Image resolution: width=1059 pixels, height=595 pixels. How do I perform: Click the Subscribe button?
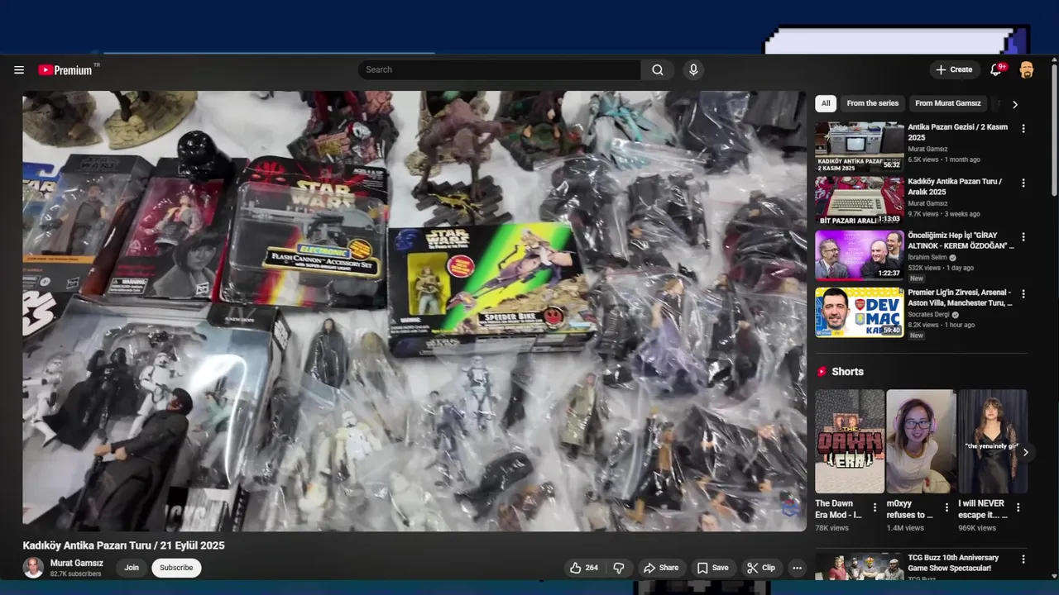[x=176, y=568]
